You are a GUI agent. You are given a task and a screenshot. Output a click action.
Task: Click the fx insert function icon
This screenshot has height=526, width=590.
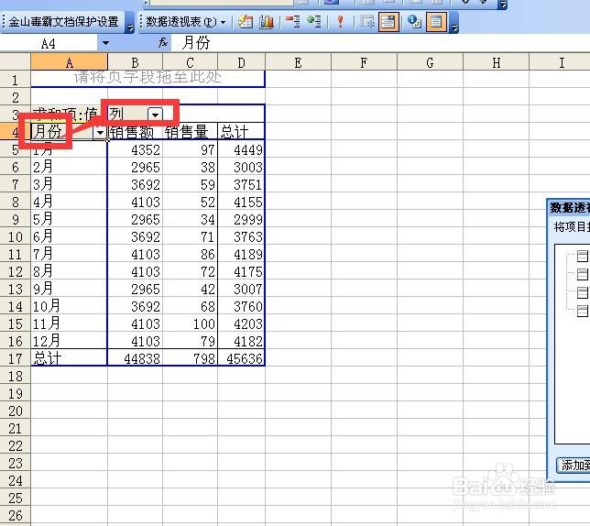[162, 43]
